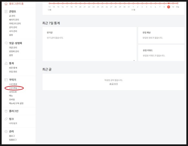This screenshot has width=188, height=146.
Task: Go to 글 관리
Action: 12,16
